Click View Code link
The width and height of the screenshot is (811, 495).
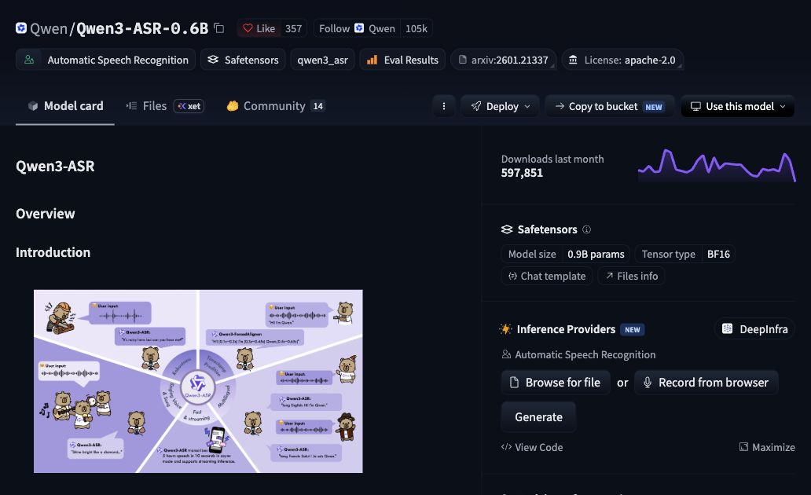pyautogui.click(x=532, y=447)
